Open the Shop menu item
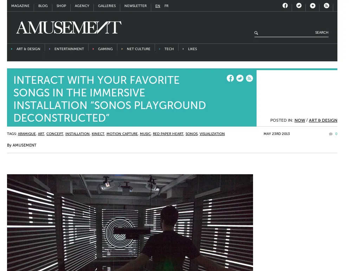This screenshot has width=362, height=271. [61, 6]
